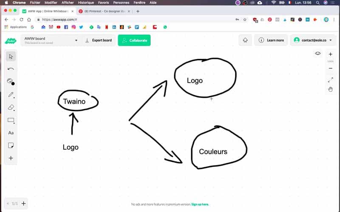Zoom out with the minus button
Viewport: 340px width, 212px height.
(331, 68)
